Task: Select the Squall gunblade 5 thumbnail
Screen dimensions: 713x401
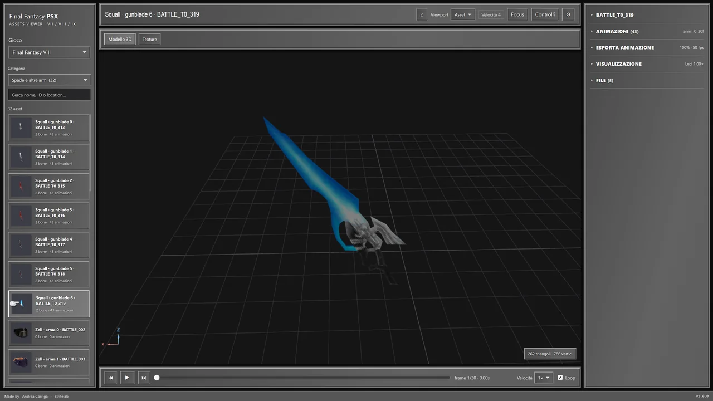Action: tap(21, 274)
